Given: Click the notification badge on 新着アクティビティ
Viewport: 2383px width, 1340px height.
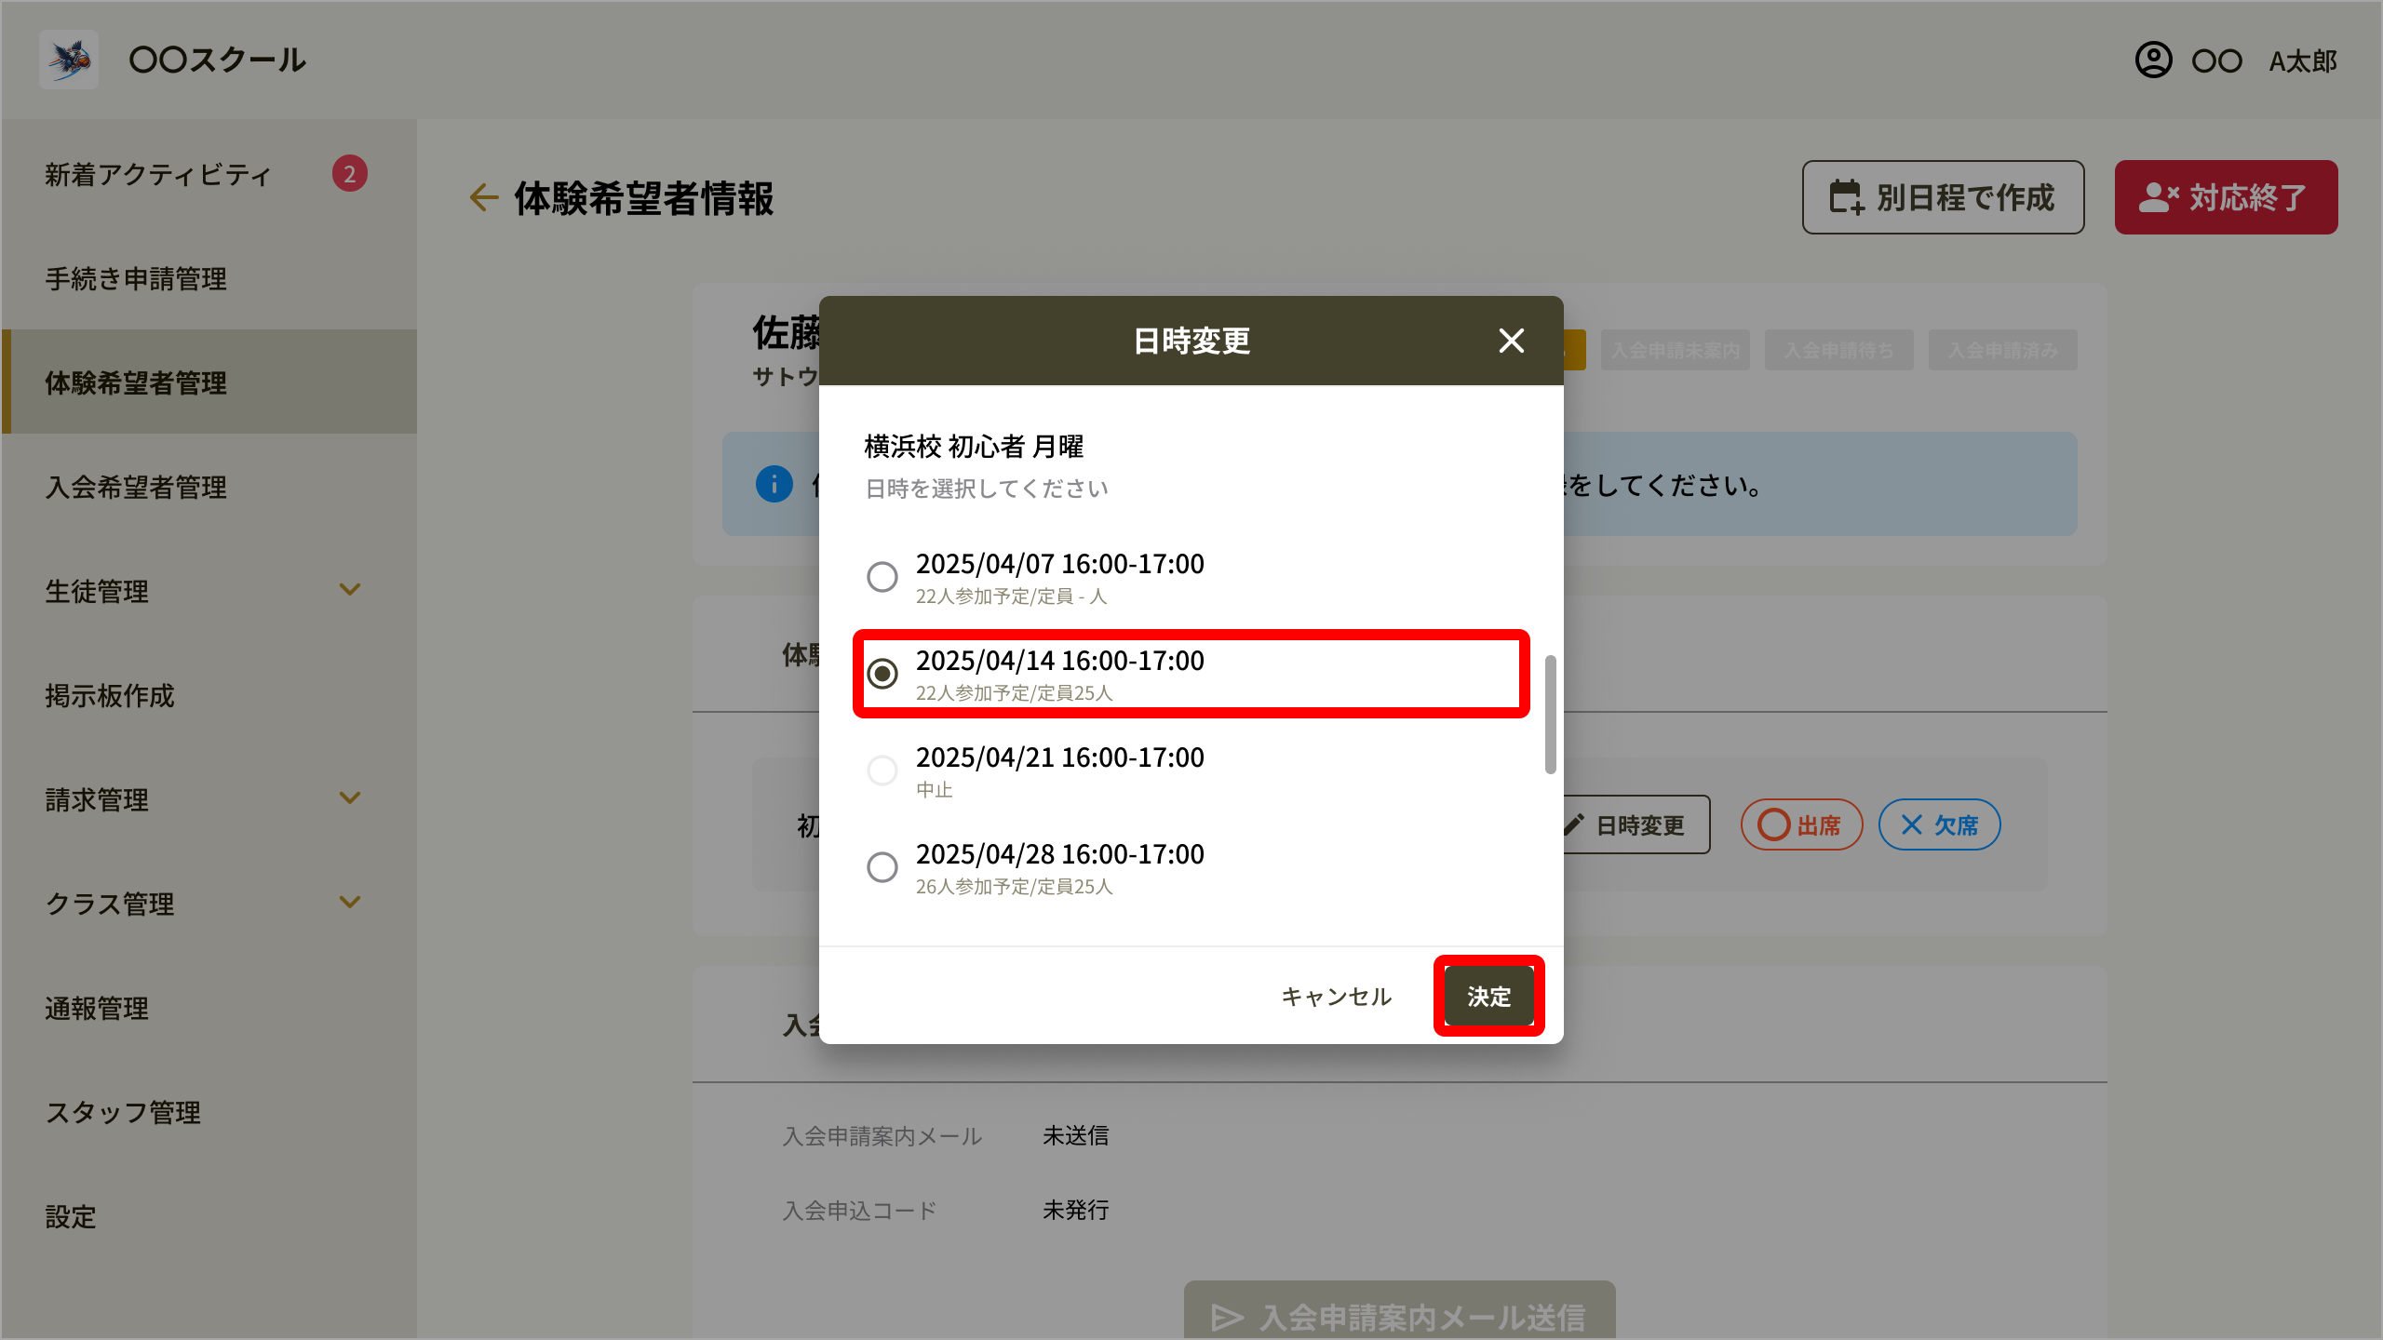Looking at the screenshot, I should coord(350,174).
